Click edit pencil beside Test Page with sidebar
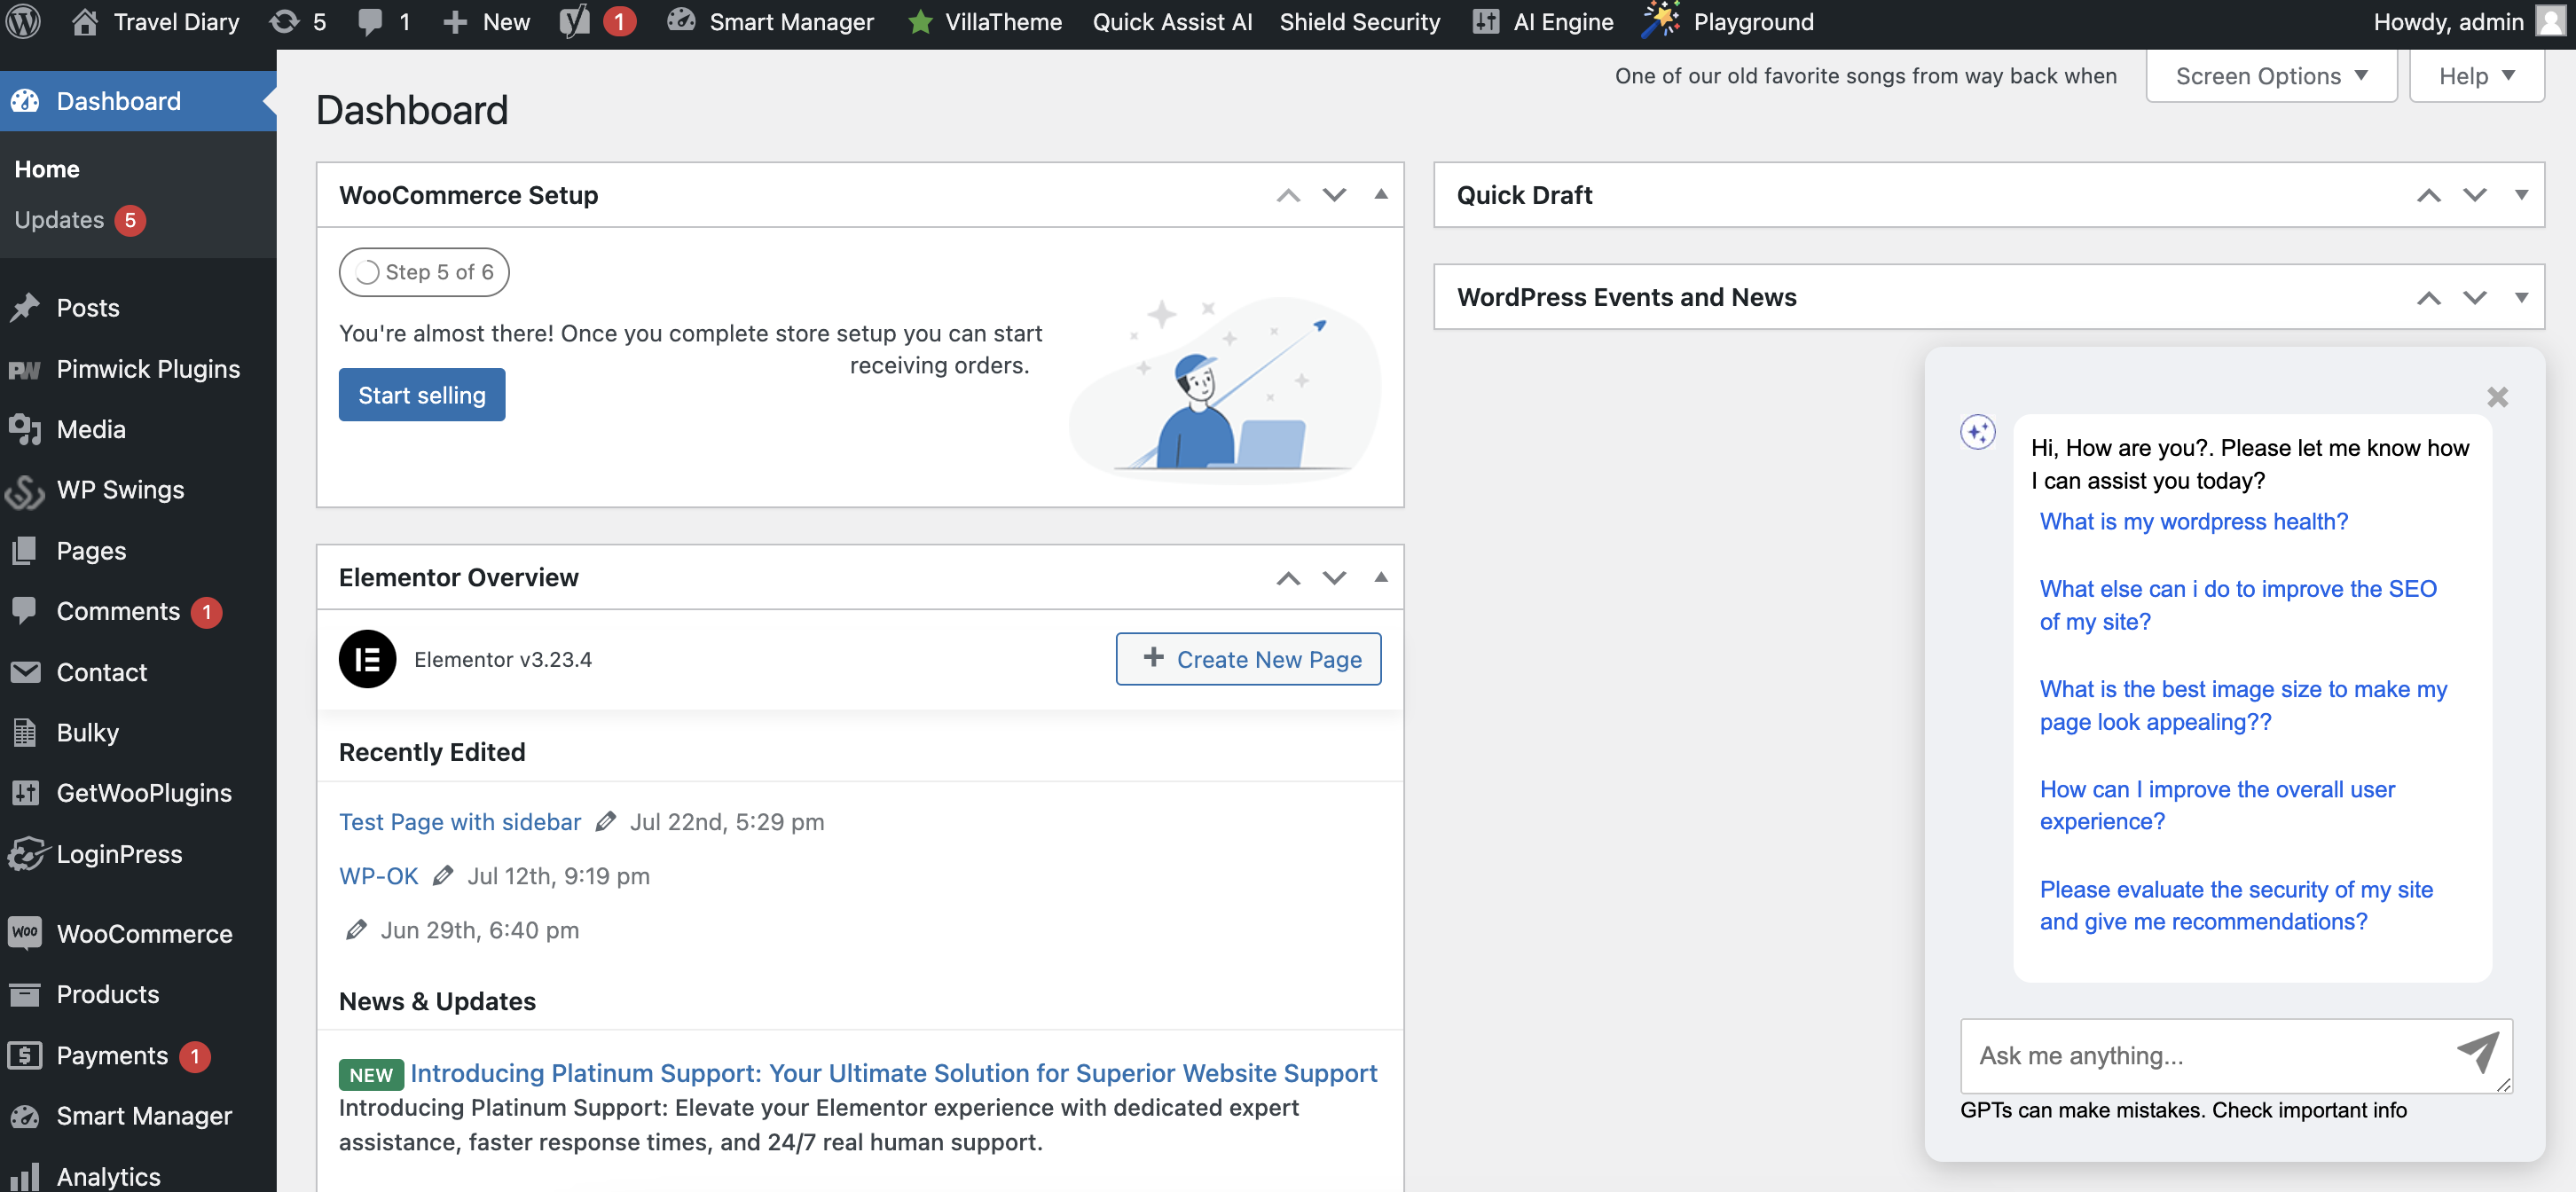Viewport: 2576px width, 1192px height. [605, 822]
